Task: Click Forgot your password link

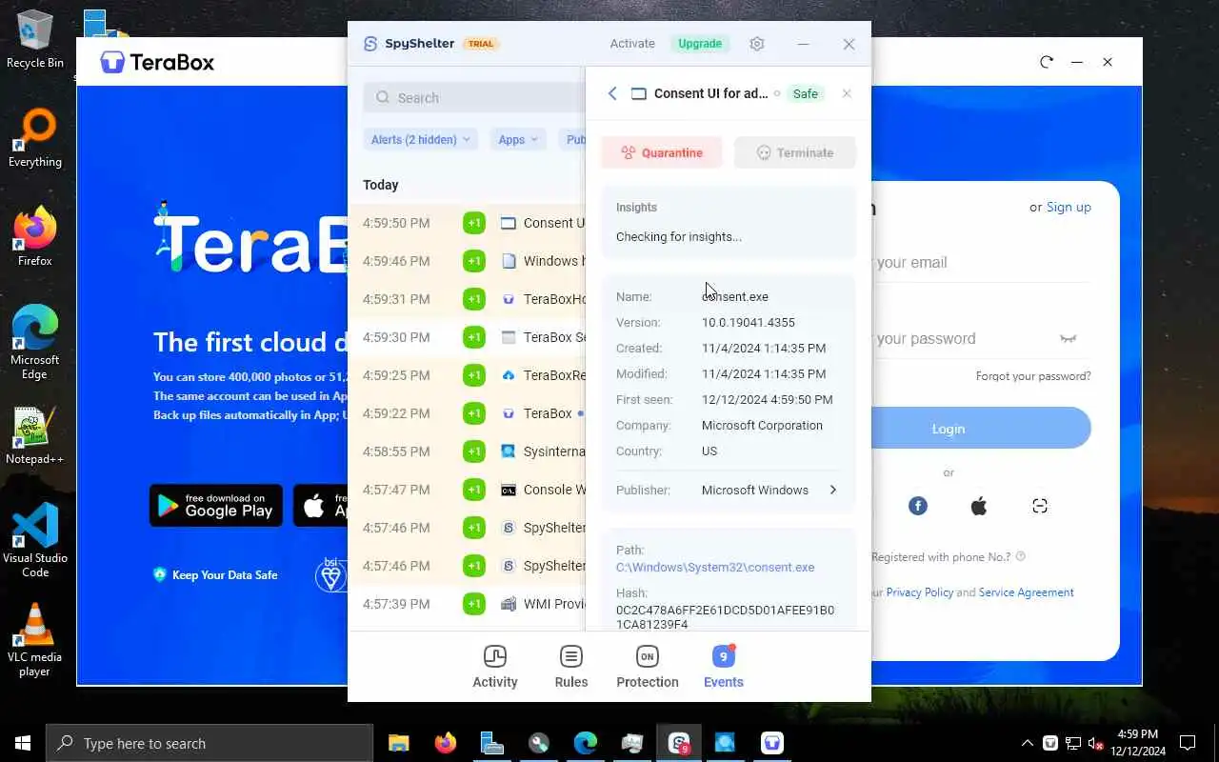Action: tap(1033, 376)
